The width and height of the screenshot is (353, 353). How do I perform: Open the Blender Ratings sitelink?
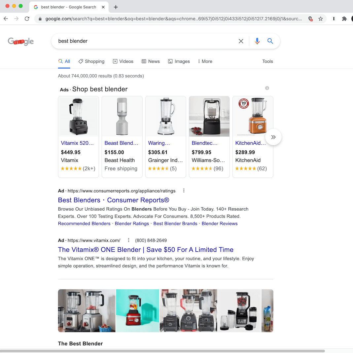[132, 224]
